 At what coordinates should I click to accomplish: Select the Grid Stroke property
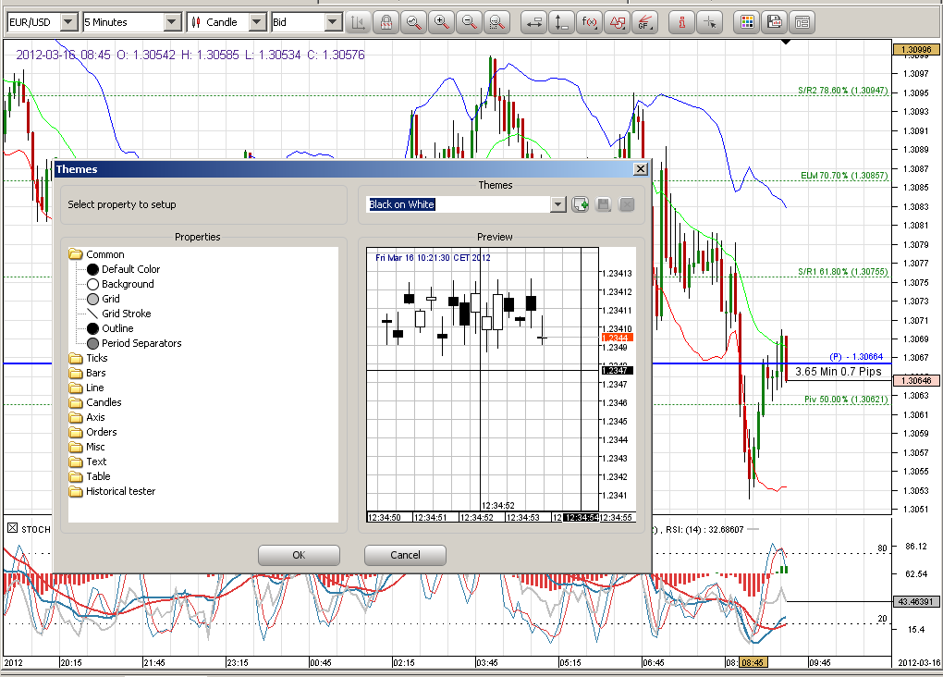click(119, 314)
